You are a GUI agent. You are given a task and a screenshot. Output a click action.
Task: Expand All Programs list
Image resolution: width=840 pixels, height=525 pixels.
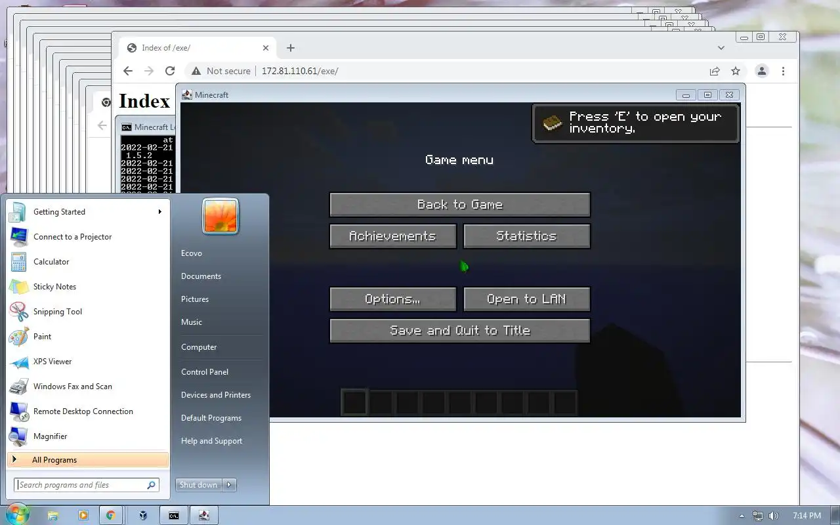coord(88,460)
